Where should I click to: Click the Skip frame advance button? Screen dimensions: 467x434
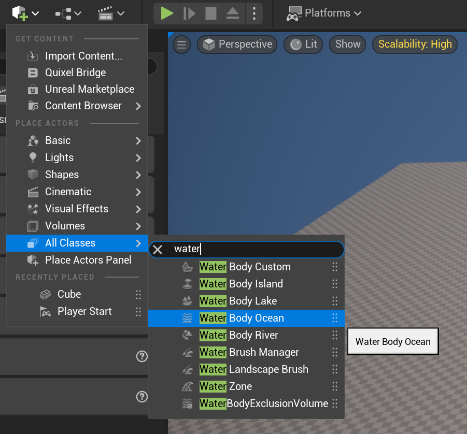coord(189,13)
